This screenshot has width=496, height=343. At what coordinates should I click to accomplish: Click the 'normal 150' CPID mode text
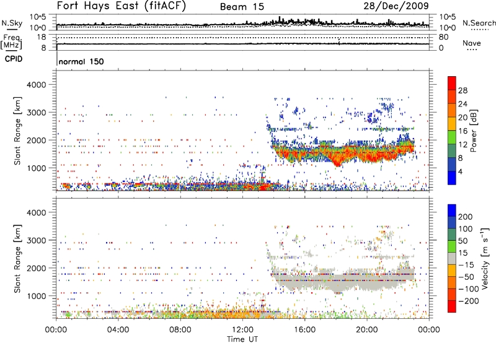(x=81, y=61)
